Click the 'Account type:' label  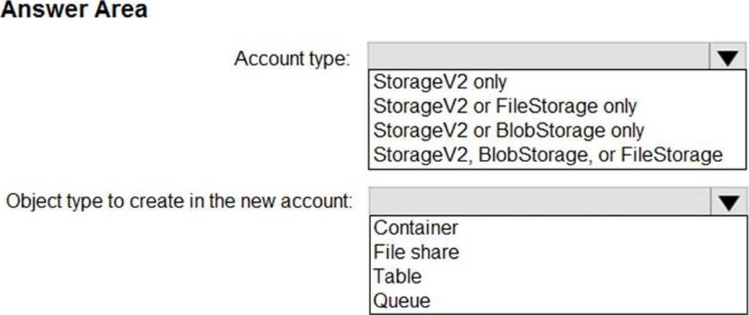tap(292, 58)
